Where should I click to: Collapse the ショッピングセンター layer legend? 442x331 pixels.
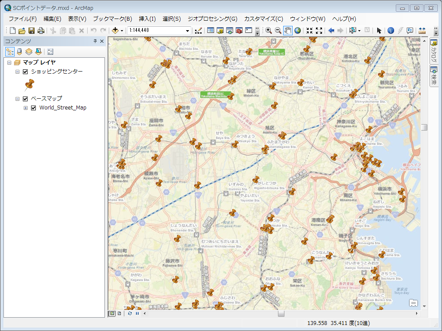pyautogui.click(x=17, y=72)
